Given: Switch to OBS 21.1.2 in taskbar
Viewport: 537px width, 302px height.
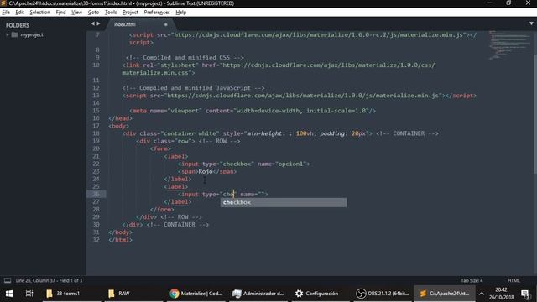Looking at the screenshot, I should click(383, 294).
